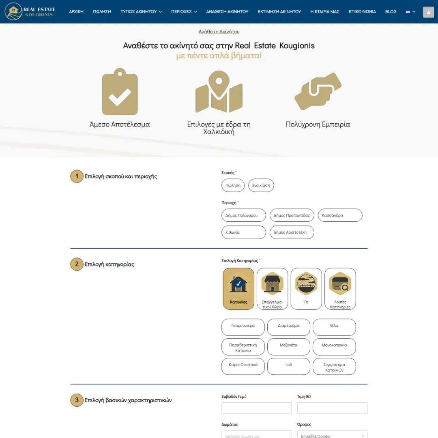
Task: Click the gold text με πέντε απλά βήματα!
Action: click(x=219, y=56)
